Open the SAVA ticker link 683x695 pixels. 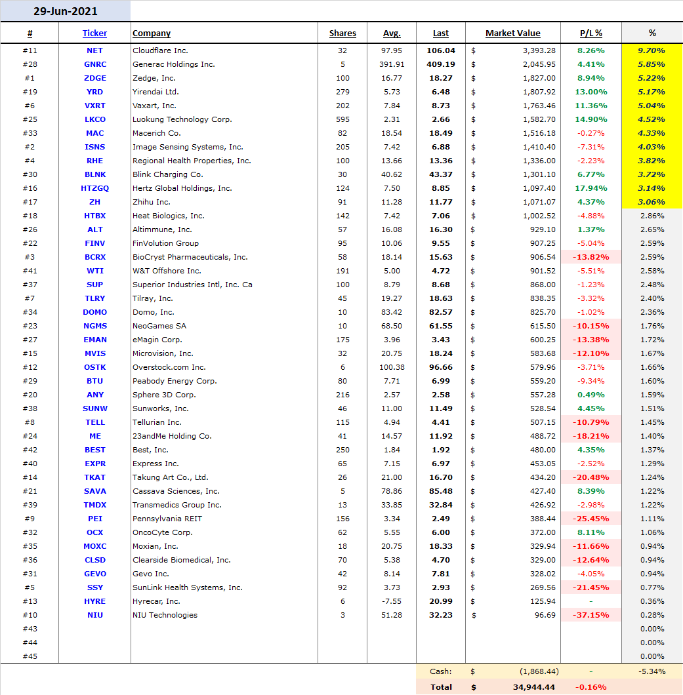pyautogui.click(x=95, y=490)
